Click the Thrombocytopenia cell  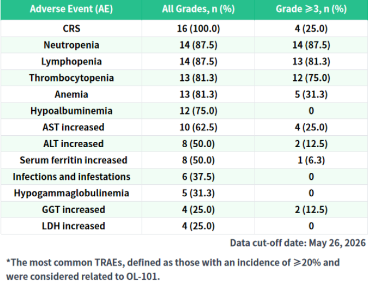(71, 78)
